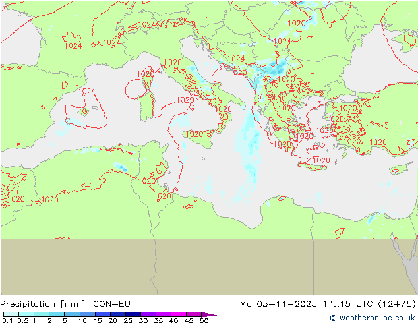The image size is (418, 323).
Task: Click the "1020" isobar label on Sicily
Action: coord(194,134)
